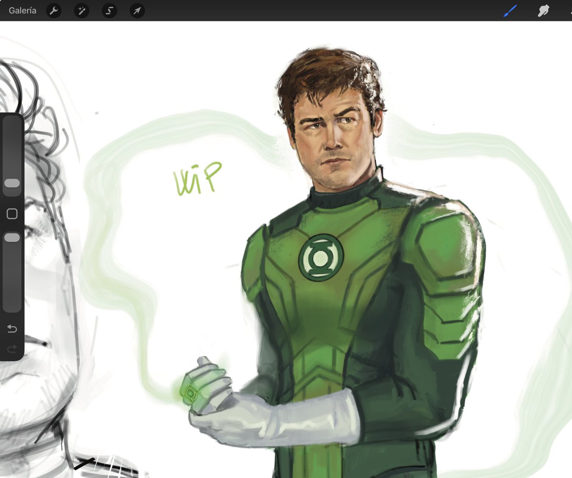Tap the square Modify button on sidebar
This screenshot has width=572, height=478.
pyautogui.click(x=12, y=214)
